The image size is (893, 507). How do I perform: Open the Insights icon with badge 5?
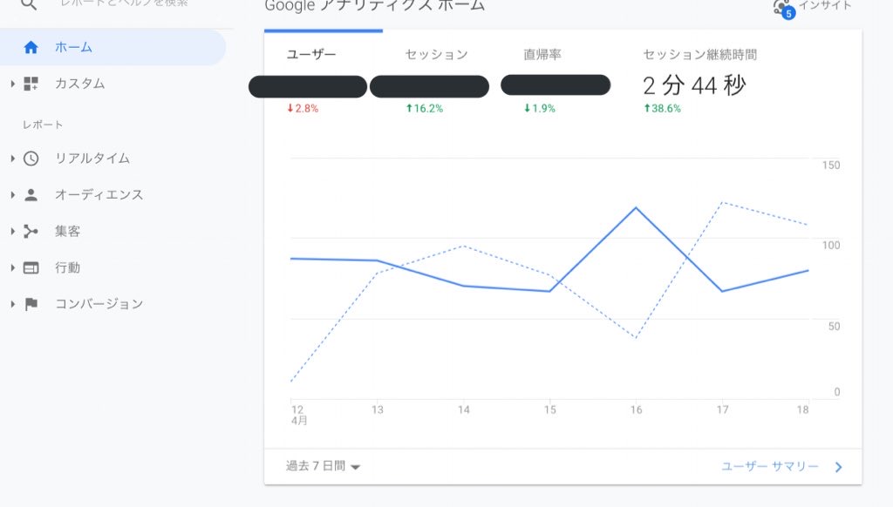pos(782,8)
